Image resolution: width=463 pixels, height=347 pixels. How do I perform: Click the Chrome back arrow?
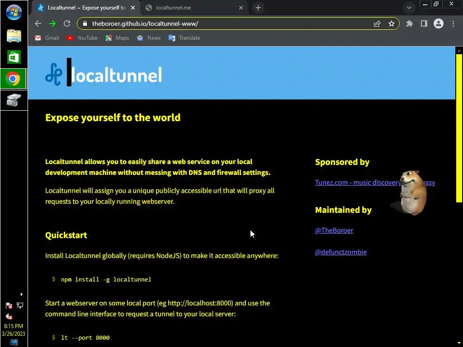(x=38, y=23)
